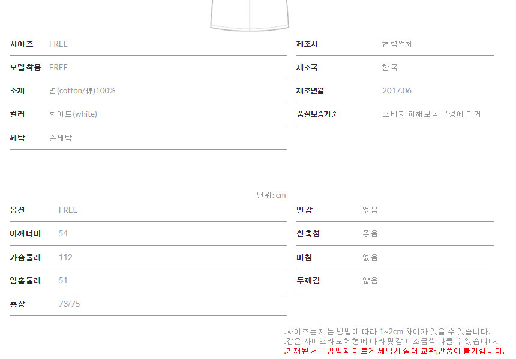Image resolution: width=516 pixels, height=359 pixels.
Task: Click the 협력업체 manufacturer value
Action: pos(397,44)
